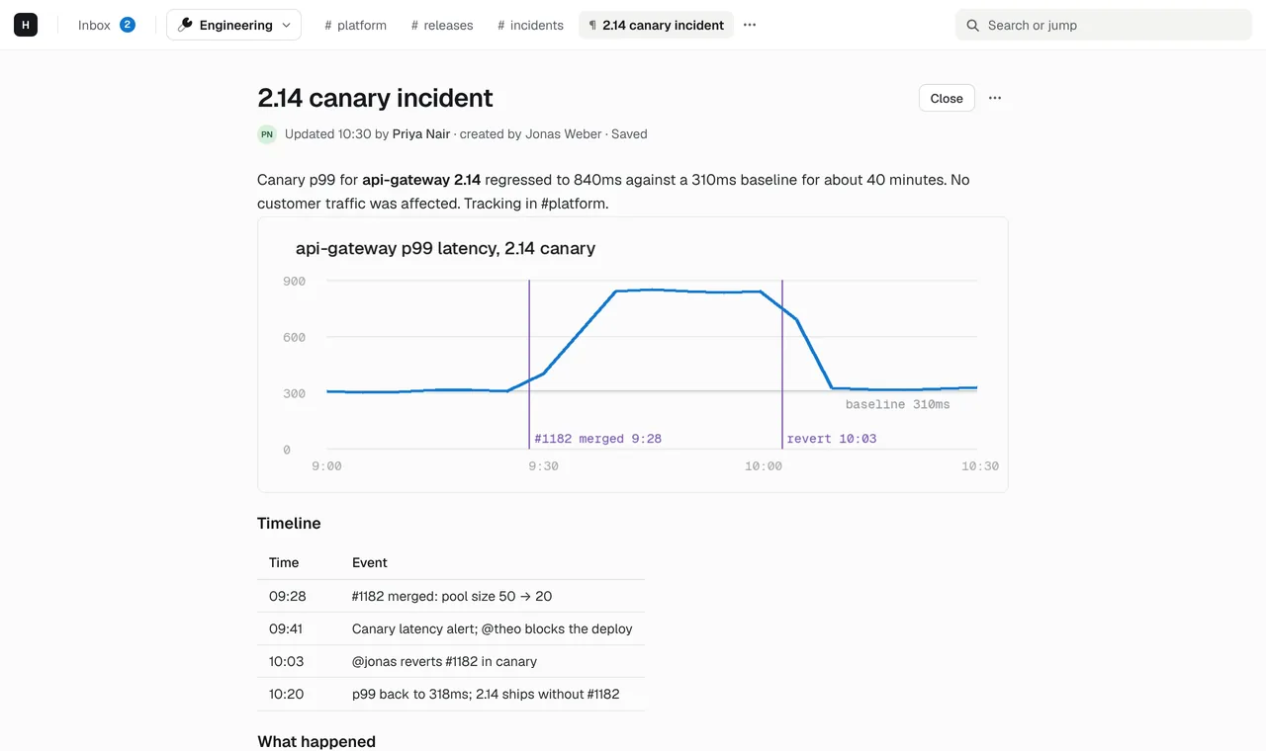Click the H workspace logo icon

[26, 25]
